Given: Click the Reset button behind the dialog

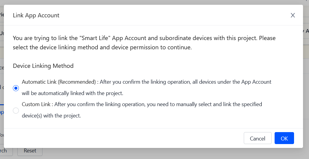Looking at the screenshot, I should click(30, 151).
